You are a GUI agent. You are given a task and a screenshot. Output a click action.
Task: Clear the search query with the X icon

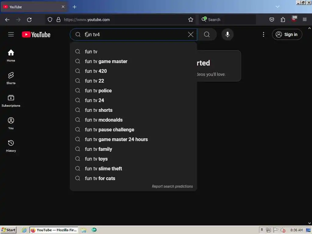point(190,34)
